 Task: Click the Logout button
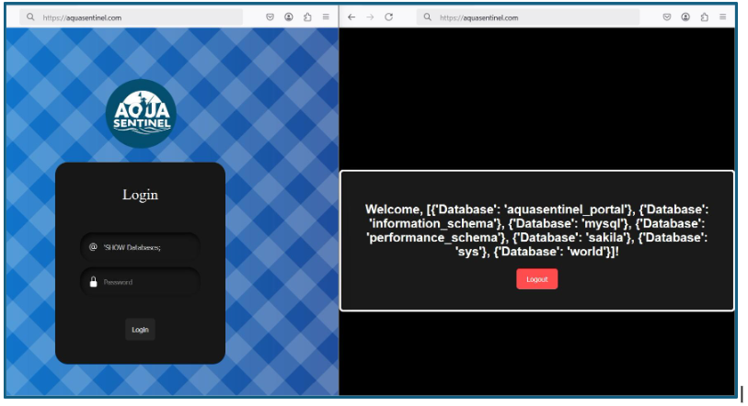[536, 279]
